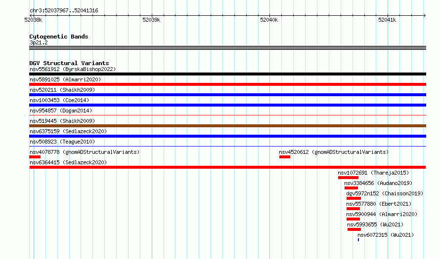Click the ruler's left-pointing arrow end

pyautogui.click(x=31, y=15)
